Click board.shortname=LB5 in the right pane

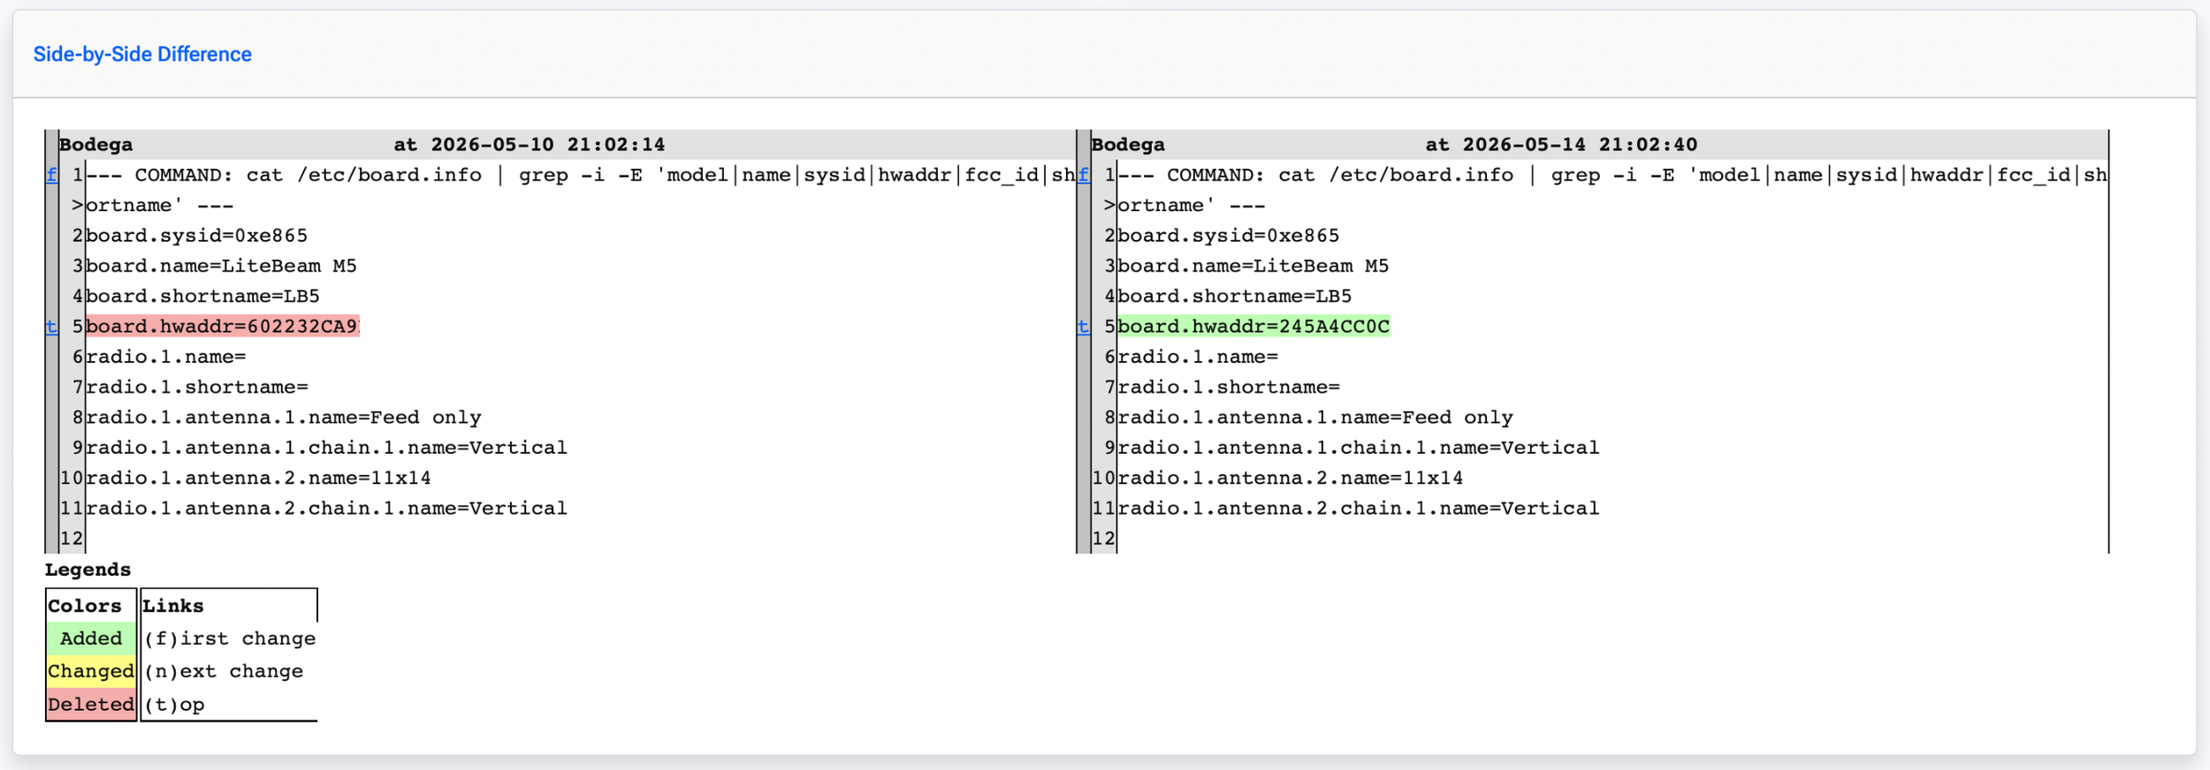click(1235, 297)
